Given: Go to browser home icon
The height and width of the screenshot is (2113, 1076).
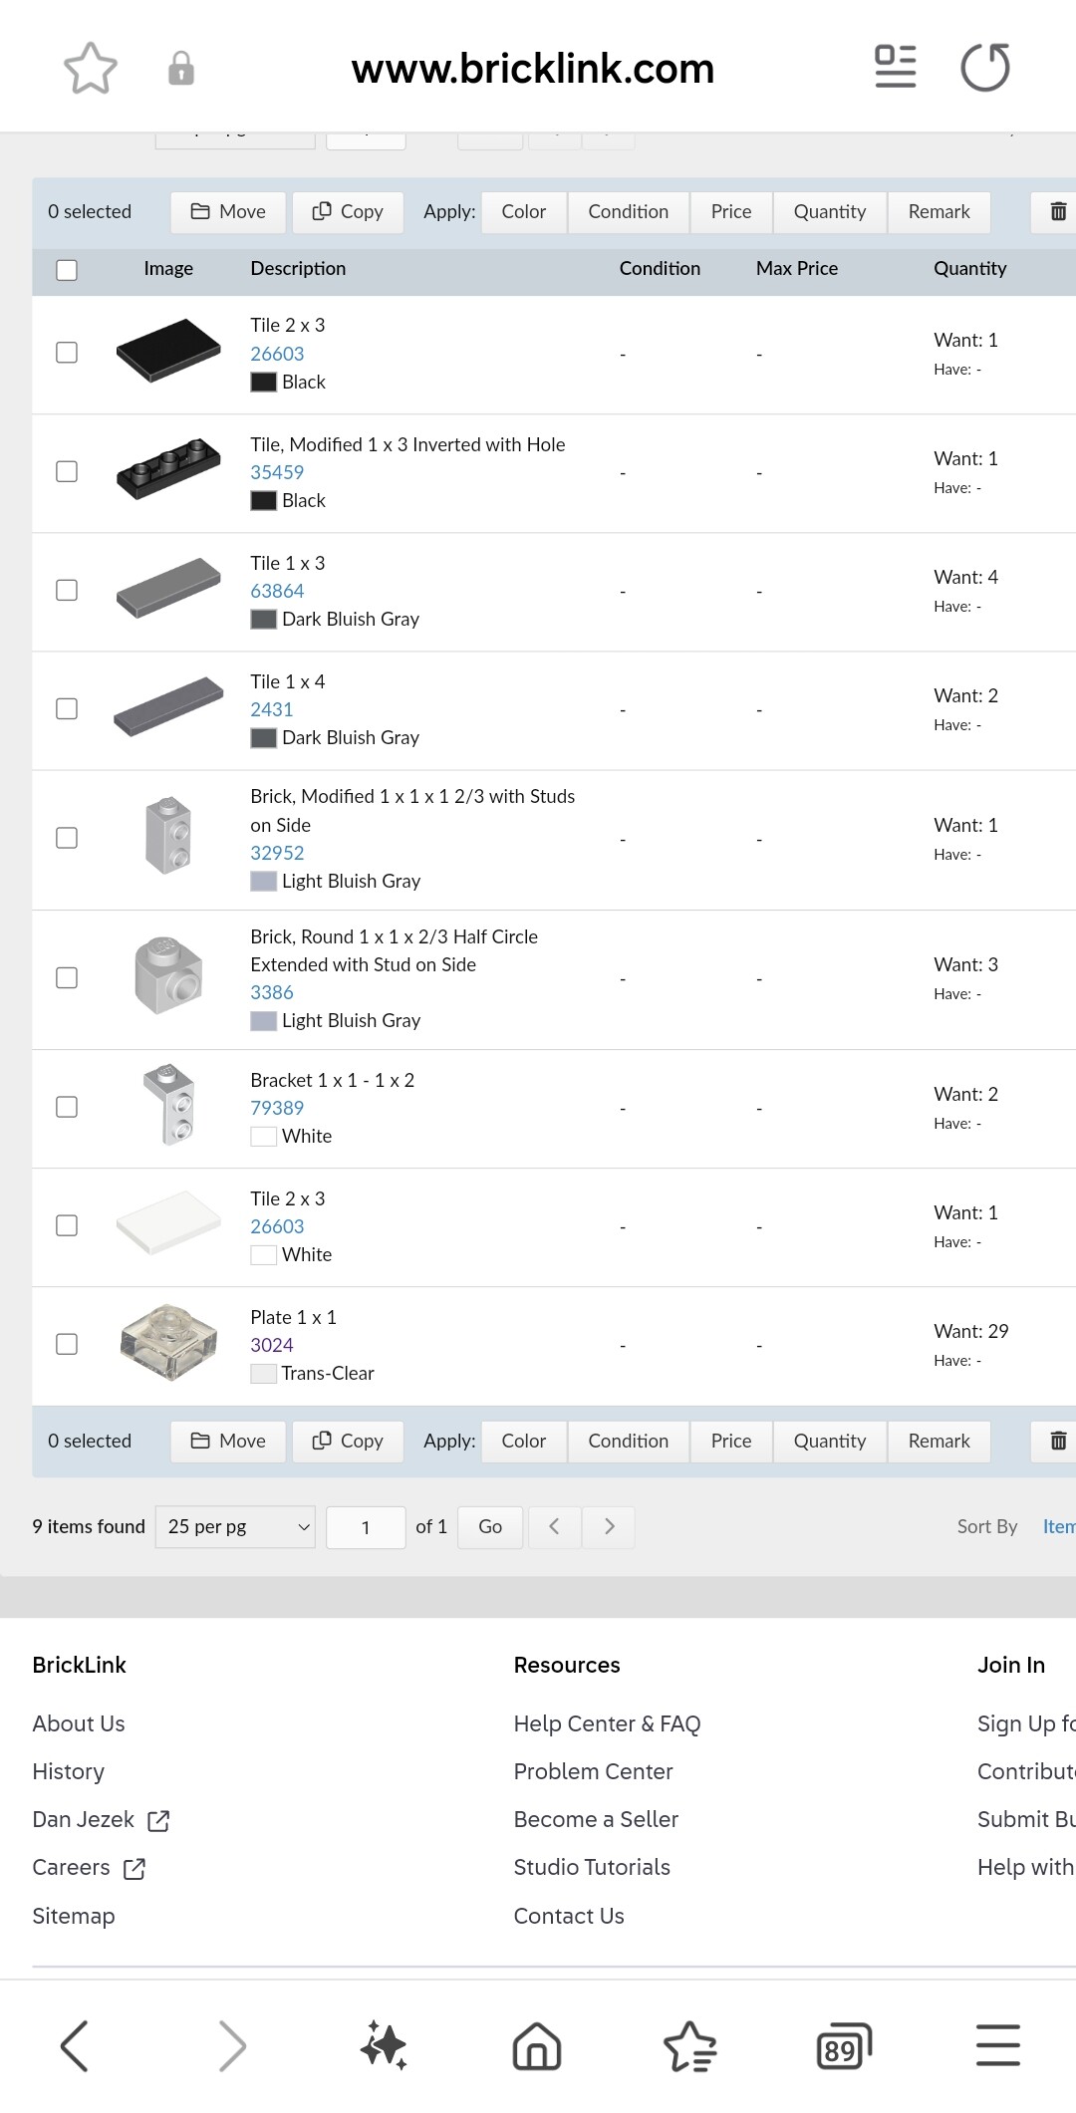Looking at the screenshot, I should 537,2047.
